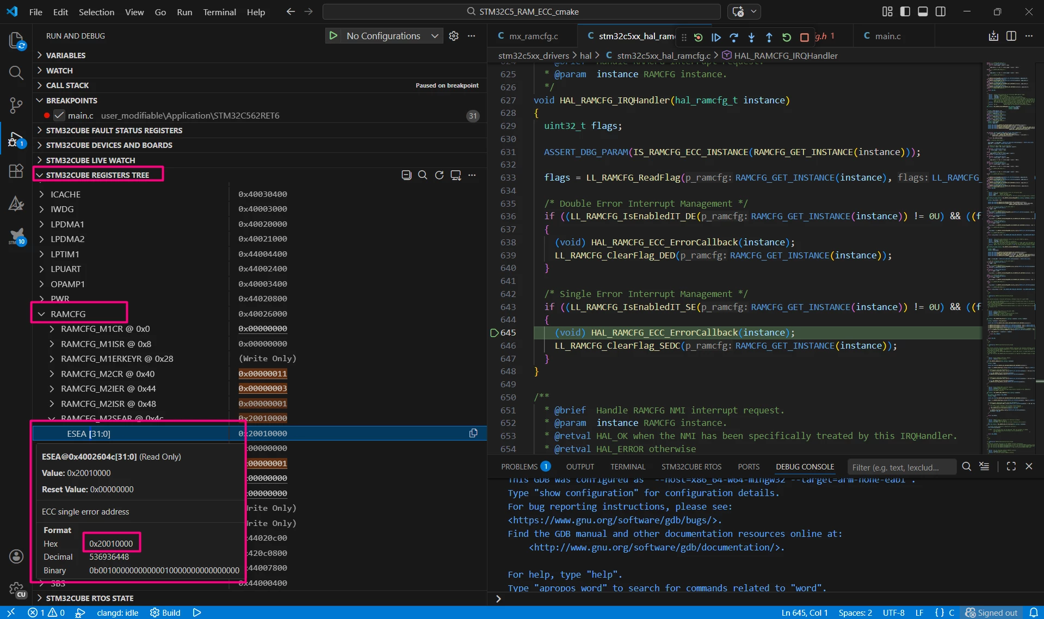The height and width of the screenshot is (619, 1044).
Task: Start debugging with the green play button
Action: coord(333,36)
